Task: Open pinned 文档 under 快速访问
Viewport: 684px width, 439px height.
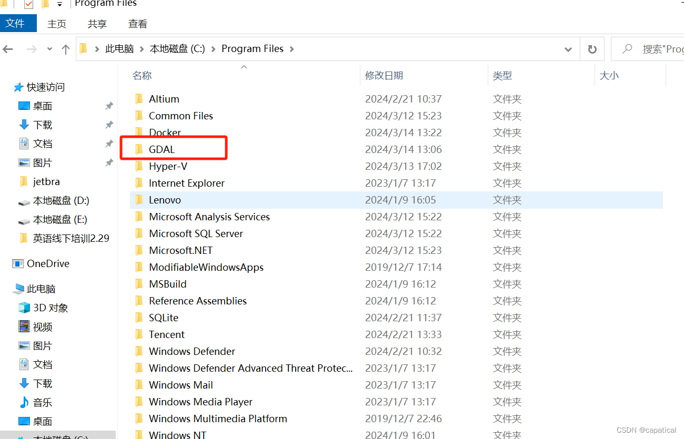Action: [x=43, y=144]
